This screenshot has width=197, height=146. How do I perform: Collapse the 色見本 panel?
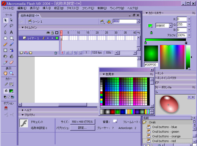pos(104,74)
